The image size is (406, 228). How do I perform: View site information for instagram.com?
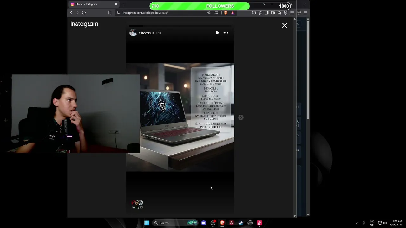tap(118, 13)
